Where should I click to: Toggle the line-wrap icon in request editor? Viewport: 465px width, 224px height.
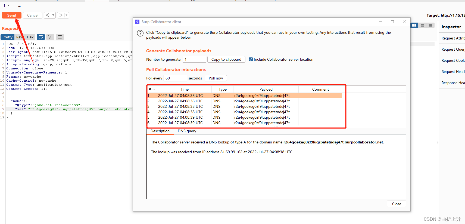click(41, 37)
